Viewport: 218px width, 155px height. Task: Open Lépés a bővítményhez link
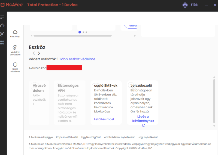tap(143, 119)
